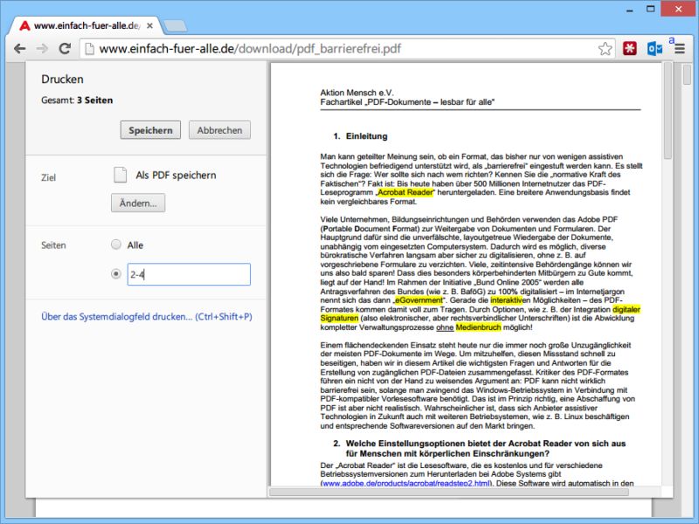This screenshot has width=699, height=524.
Task: Click the preview vertical scrollbar thumb
Action: coord(668,112)
